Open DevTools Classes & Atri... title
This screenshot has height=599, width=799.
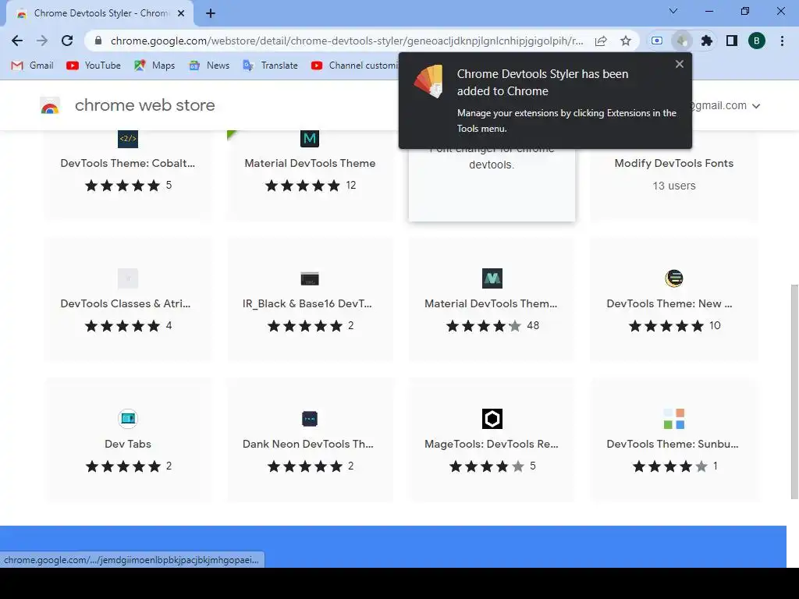click(126, 303)
